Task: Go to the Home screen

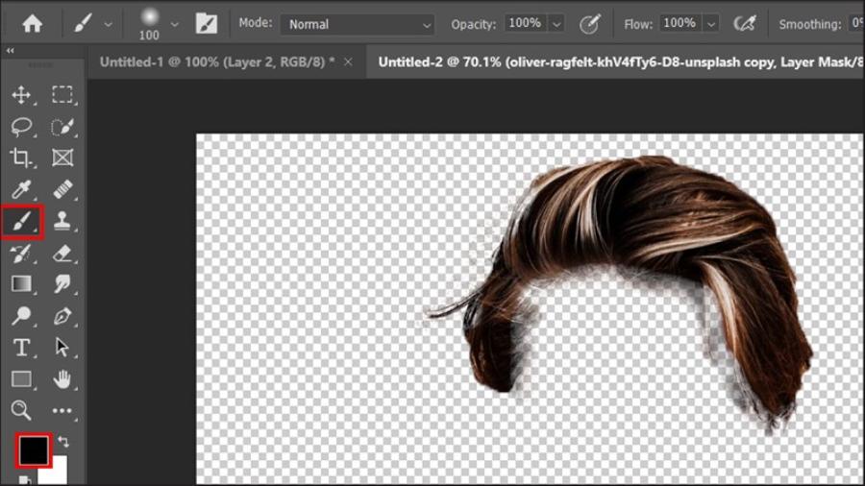Action: 32,23
